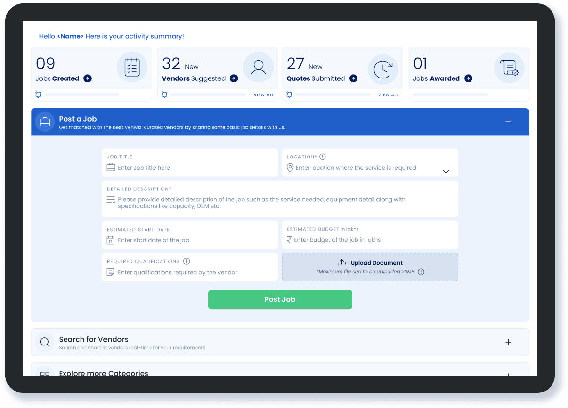
Task: Click the Vendors Suggested person icon
Action: click(x=258, y=67)
